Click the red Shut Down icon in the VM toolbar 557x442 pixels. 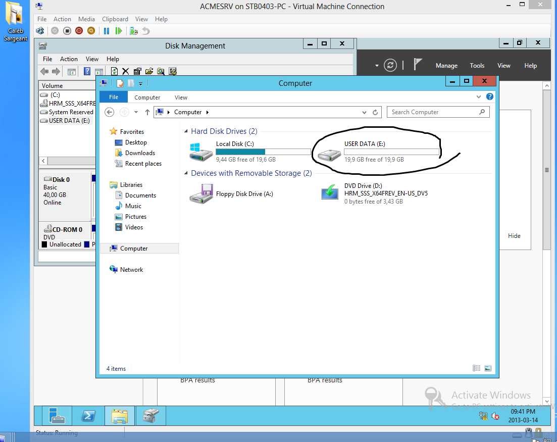(x=79, y=31)
